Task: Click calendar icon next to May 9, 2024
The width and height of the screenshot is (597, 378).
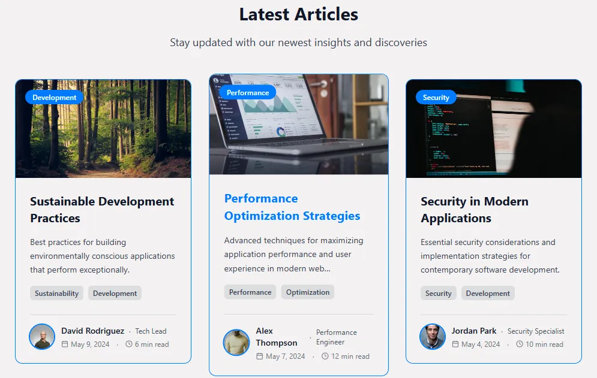Action: (65, 344)
